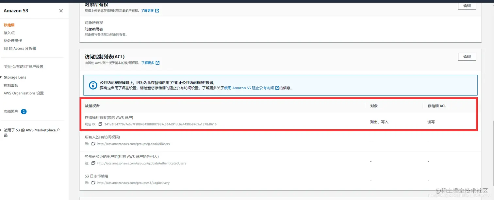The image size is (494, 200).
Task: Click the info icon in the blue notice
Action: click(93, 85)
